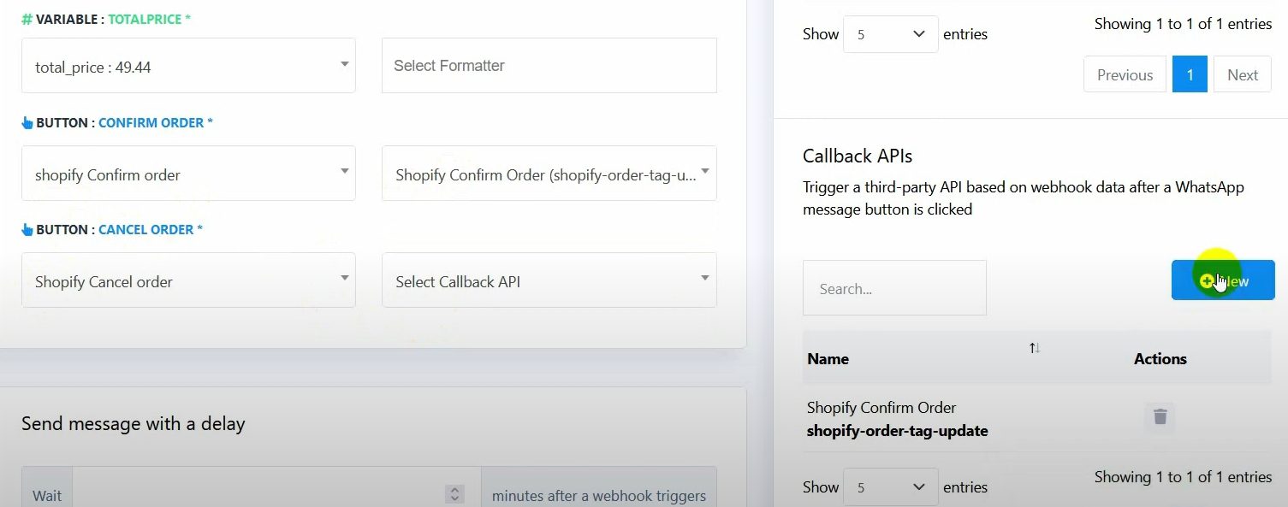Go to the Next page
This screenshot has height=507, width=1288.
(x=1242, y=74)
